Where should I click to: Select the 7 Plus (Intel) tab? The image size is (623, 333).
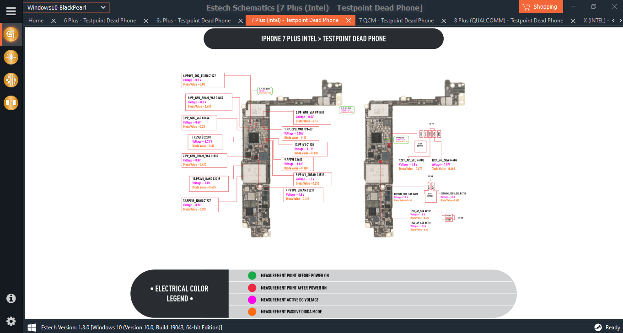295,20
